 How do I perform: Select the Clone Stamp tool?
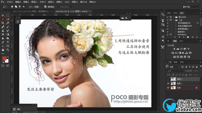coord(3,31)
